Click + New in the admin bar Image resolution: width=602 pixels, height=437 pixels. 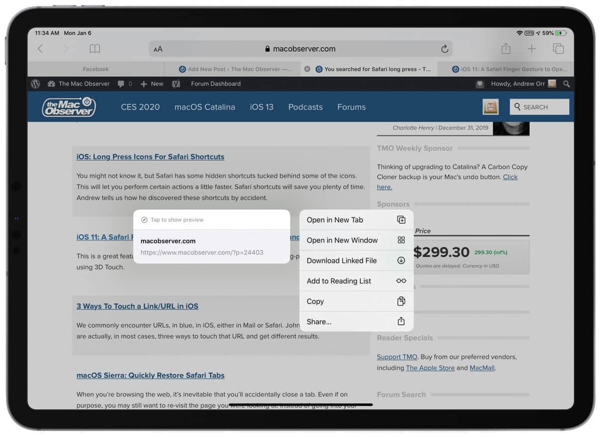tap(152, 84)
